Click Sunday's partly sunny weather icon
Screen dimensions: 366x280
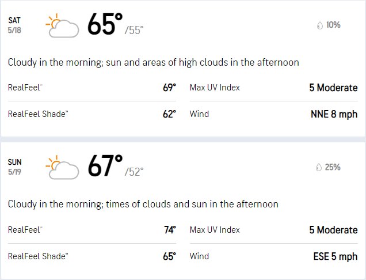pos(62,167)
